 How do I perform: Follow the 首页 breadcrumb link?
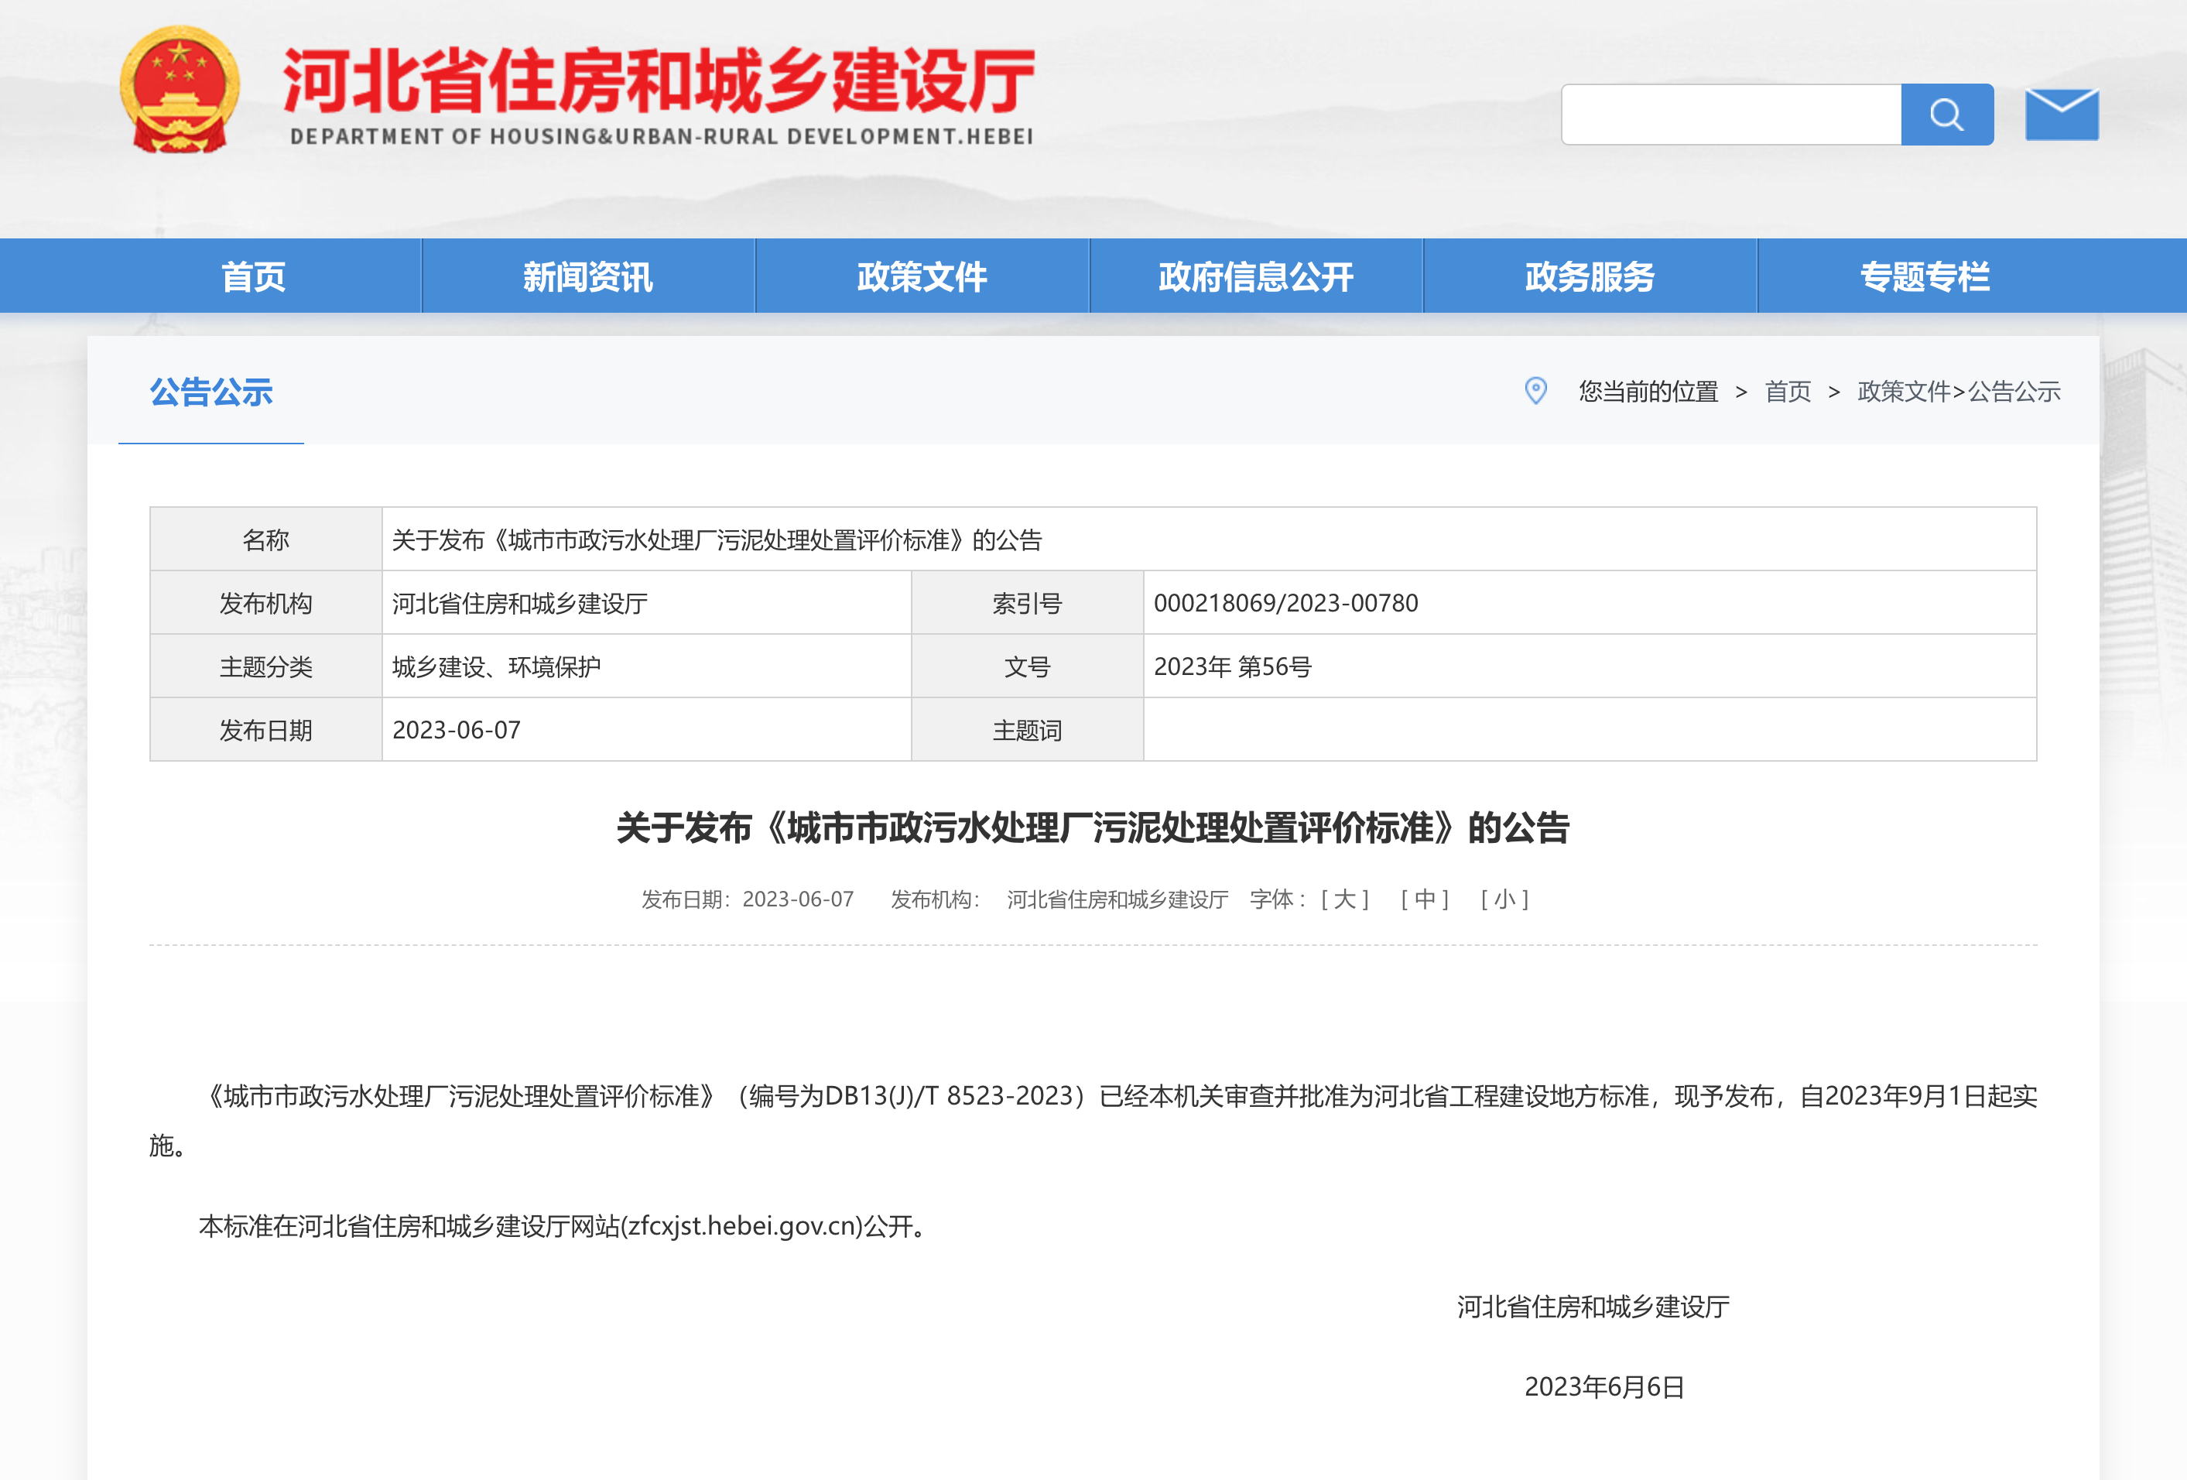[x=1787, y=392]
